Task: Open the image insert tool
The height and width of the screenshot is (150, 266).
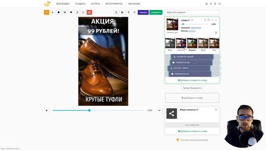Action: pos(65,12)
